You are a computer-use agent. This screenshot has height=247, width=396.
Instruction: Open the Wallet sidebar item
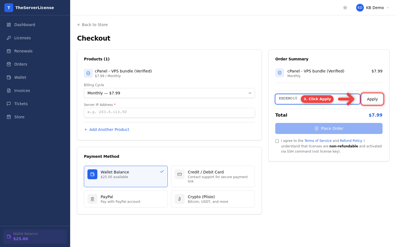click(35, 77)
